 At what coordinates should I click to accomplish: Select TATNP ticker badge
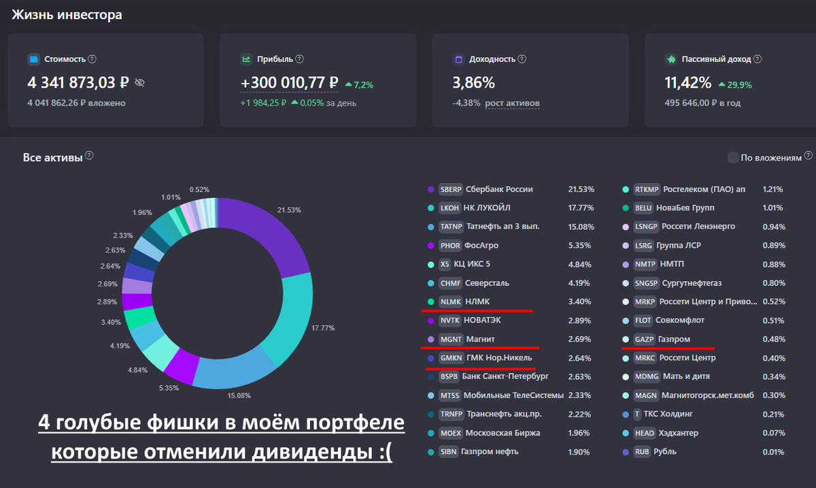coord(451,227)
